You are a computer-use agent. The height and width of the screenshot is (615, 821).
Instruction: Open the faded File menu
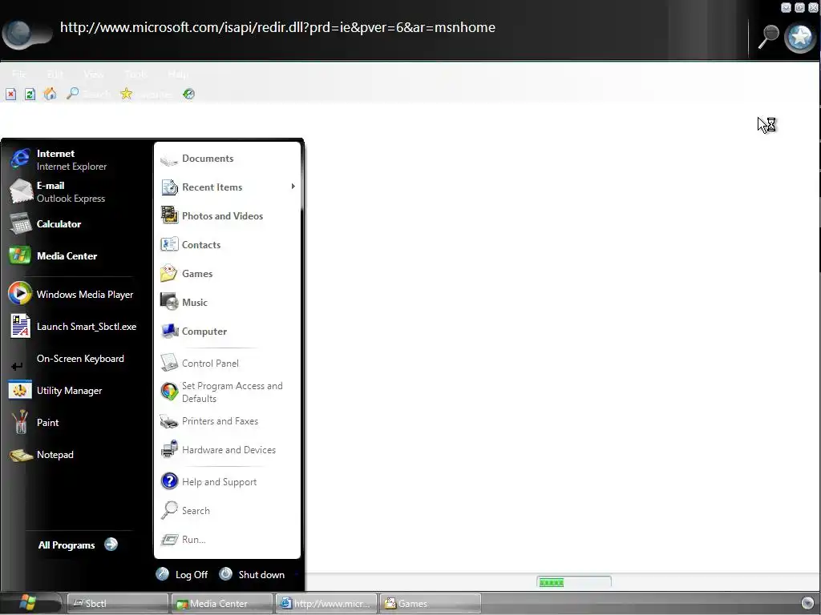(19, 74)
